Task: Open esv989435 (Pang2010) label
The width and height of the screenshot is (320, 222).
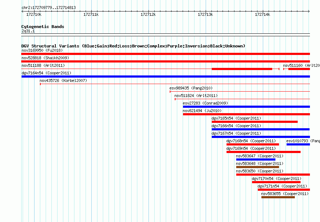Action: pos(191,88)
